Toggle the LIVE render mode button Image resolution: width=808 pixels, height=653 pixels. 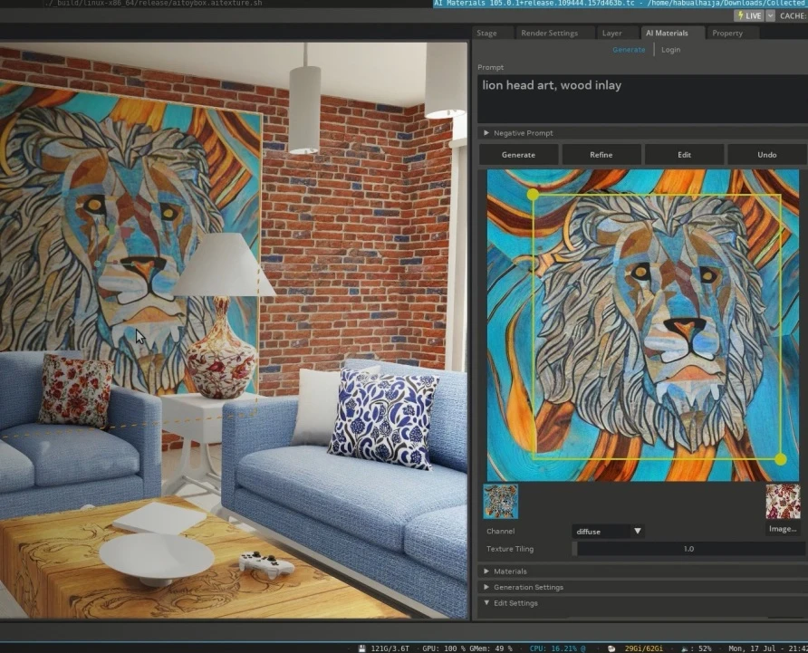(749, 15)
